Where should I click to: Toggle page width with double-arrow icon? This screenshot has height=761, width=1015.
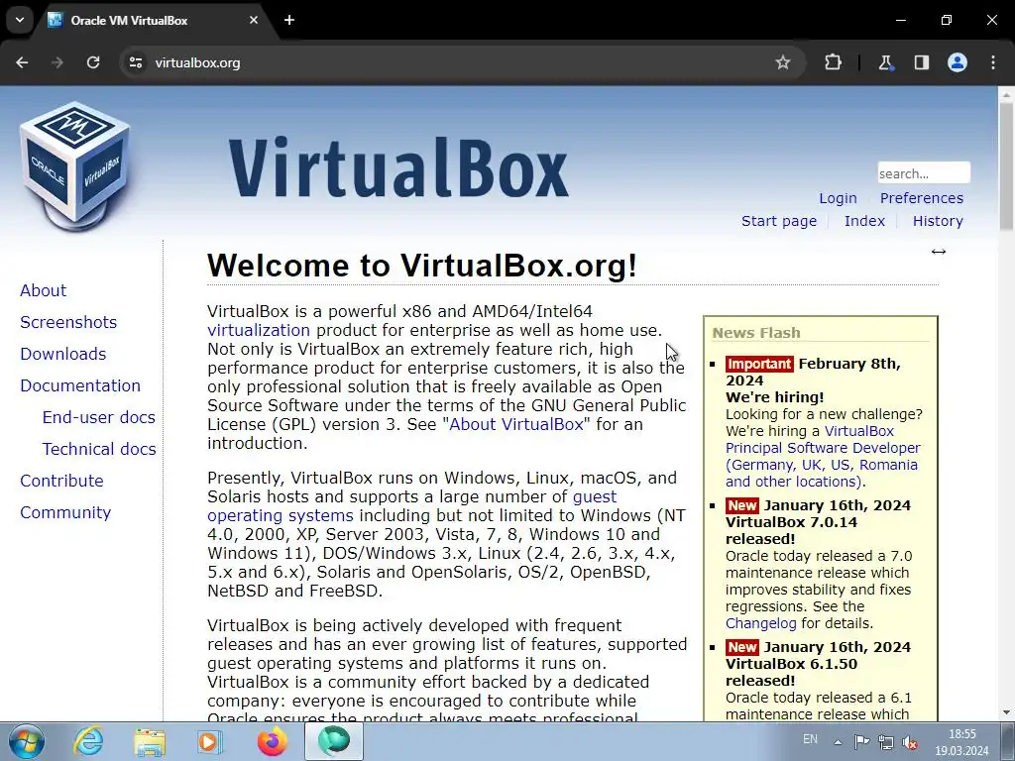(x=938, y=252)
